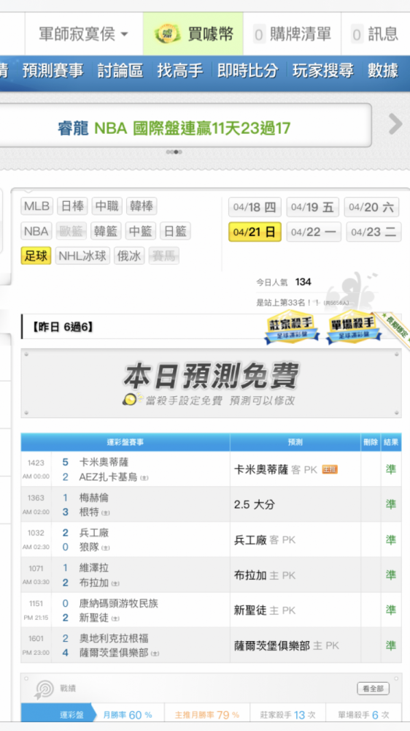Click the 兵工廠 客 PK prediction
The height and width of the screenshot is (731, 410).
(x=264, y=540)
